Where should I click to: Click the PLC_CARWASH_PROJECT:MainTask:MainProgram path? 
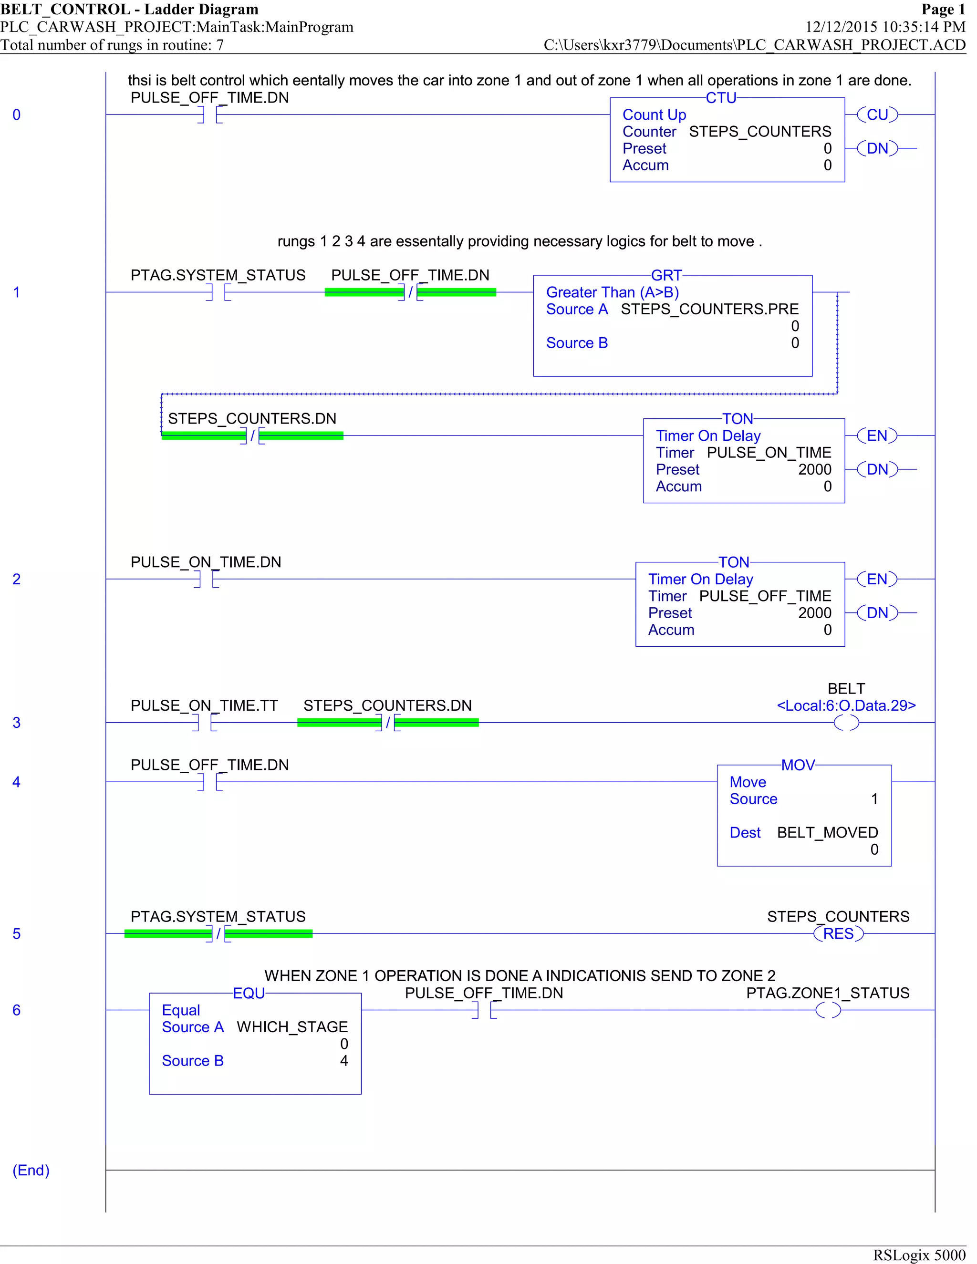click(x=177, y=27)
